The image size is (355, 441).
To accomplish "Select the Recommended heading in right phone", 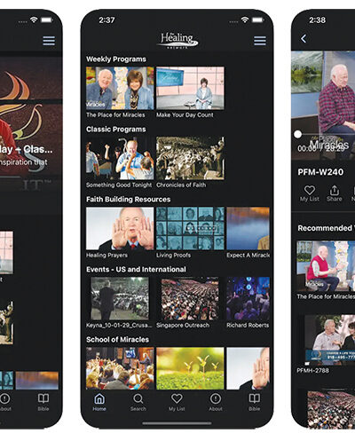I will coord(327,228).
